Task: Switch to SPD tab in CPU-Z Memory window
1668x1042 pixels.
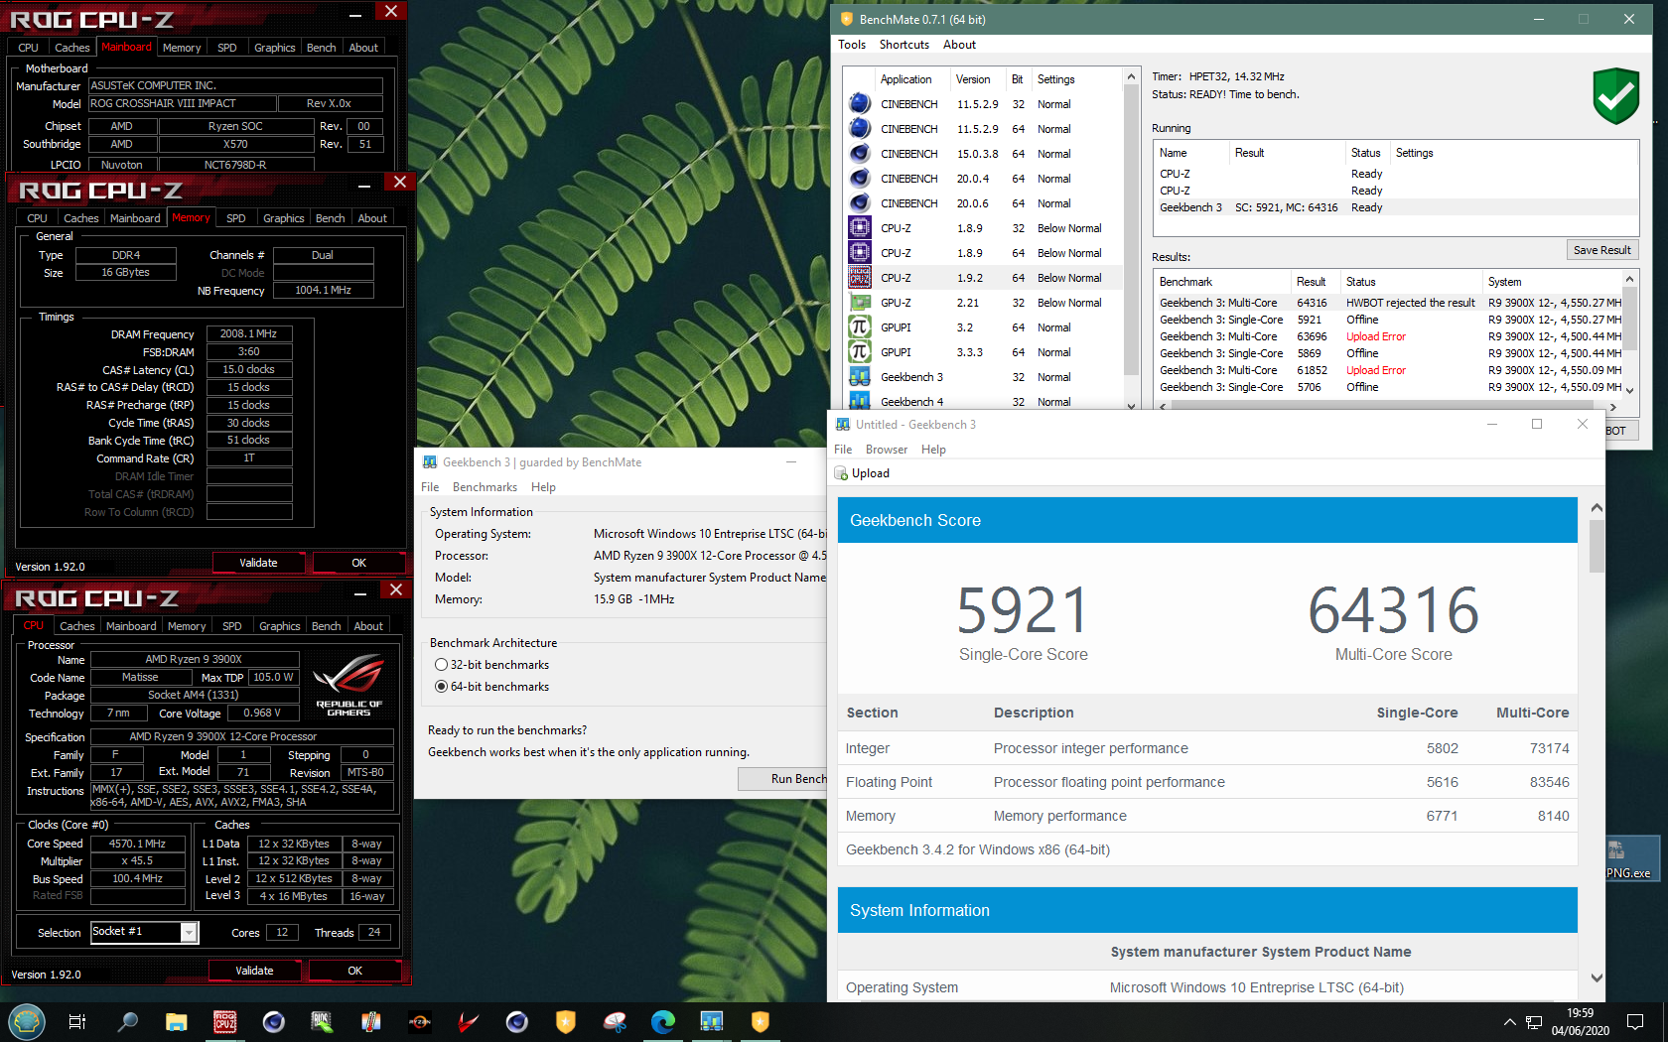Action: (236, 218)
